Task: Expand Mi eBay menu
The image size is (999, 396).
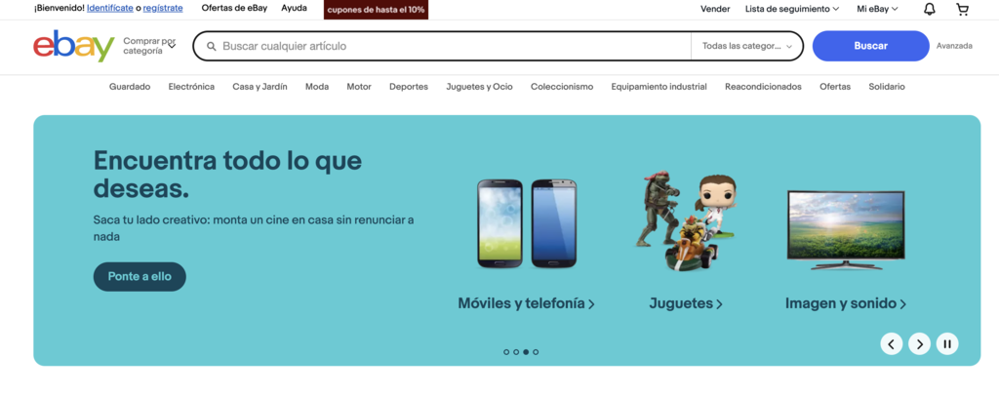Action: (877, 9)
